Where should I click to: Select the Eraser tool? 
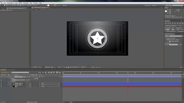pyautogui.click(x=31, y=5)
